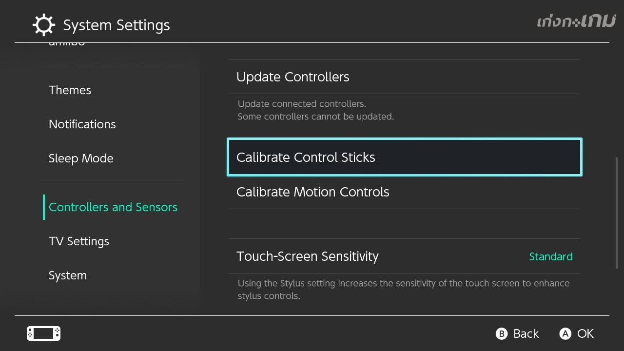This screenshot has height=351, width=624.
Task: Click the watermark logo in corner
Action: (576, 21)
